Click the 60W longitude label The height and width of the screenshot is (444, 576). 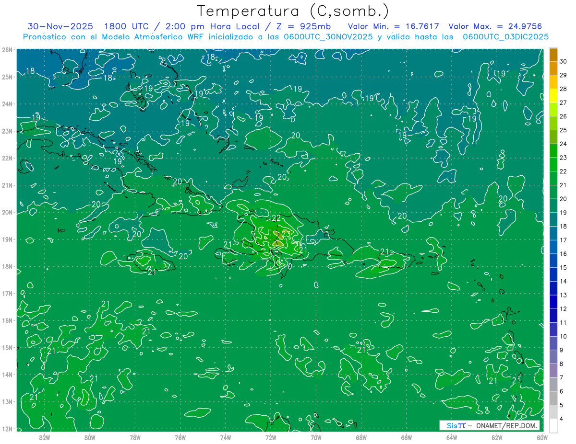tap(542, 437)
